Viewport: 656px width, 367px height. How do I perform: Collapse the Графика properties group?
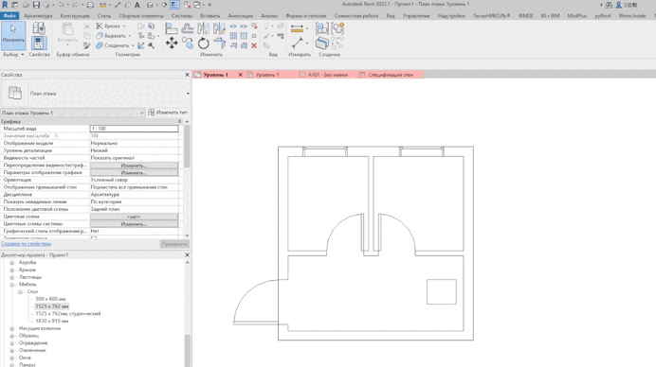(x=179, y=121)
